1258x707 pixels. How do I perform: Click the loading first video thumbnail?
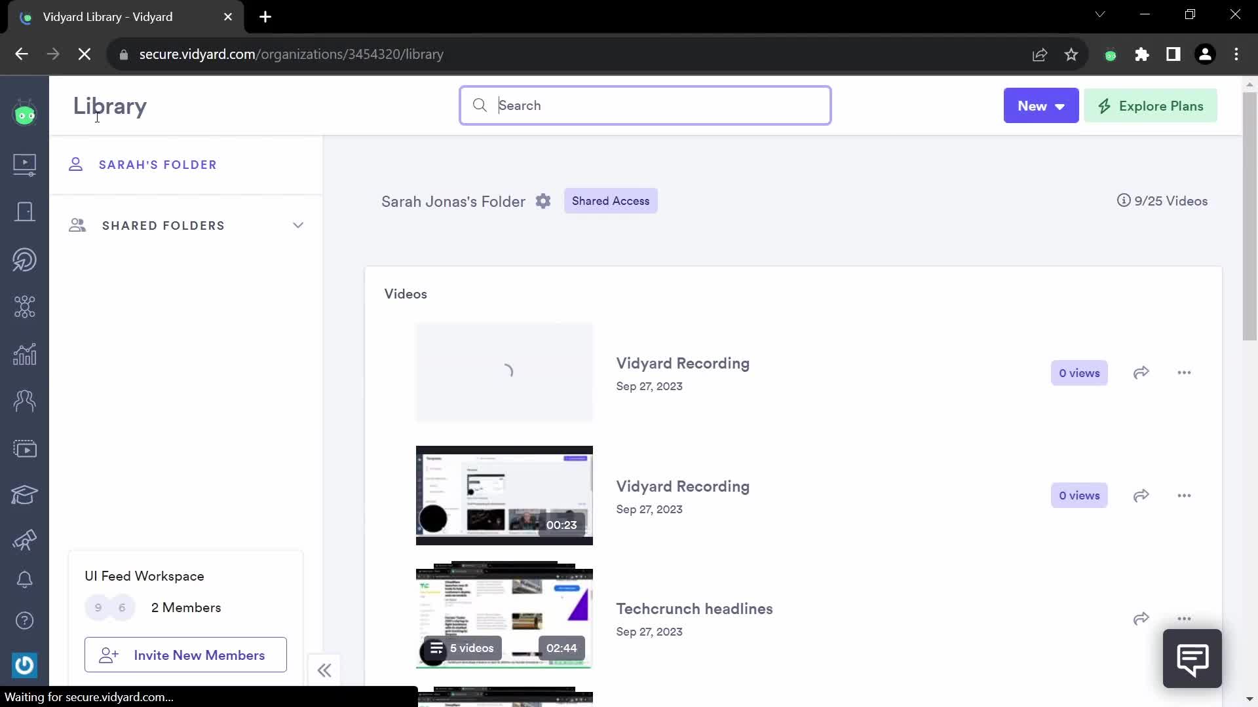coord(504,372)
